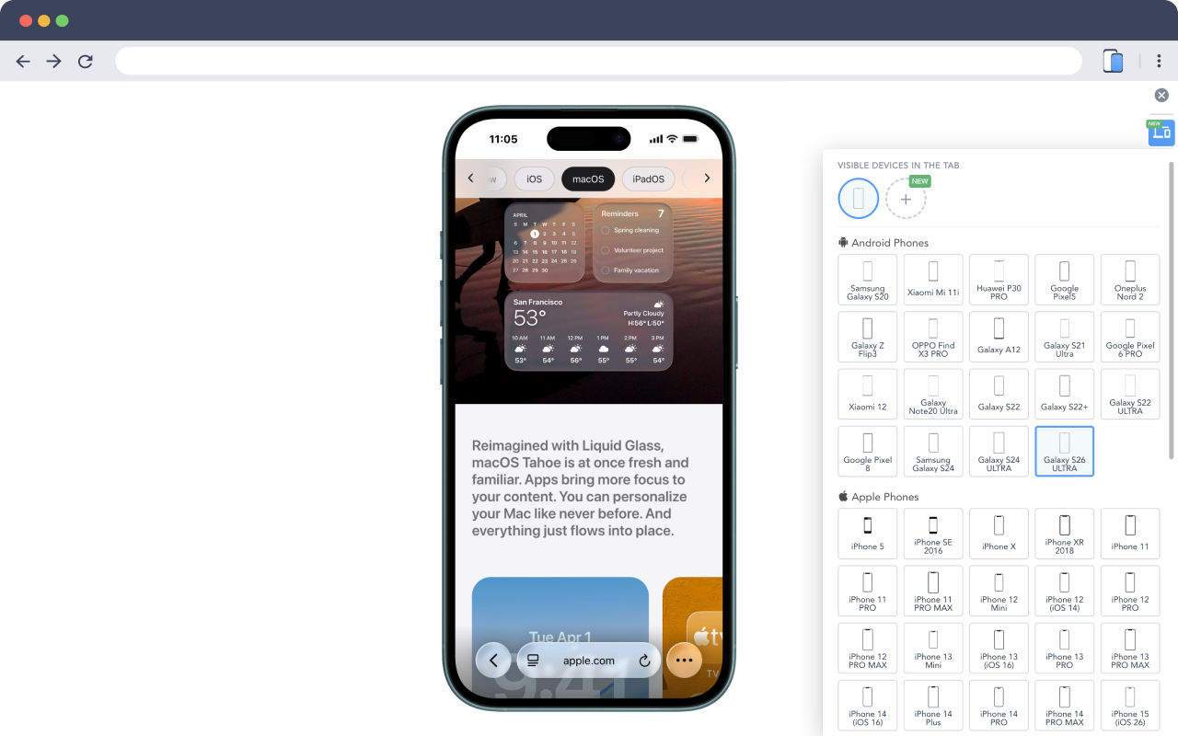Image resolution: width=1178 pixels, height=736 pixels.
Task: Click the blue device layout button marked NEW
Action: [1161, 132]
